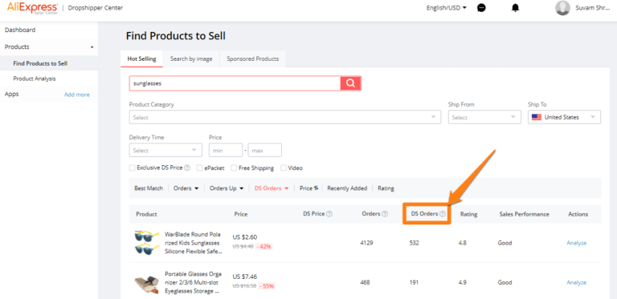
Task: Analyze the WarBlade Kids Sunglasses product
Action: click(577, 243)
